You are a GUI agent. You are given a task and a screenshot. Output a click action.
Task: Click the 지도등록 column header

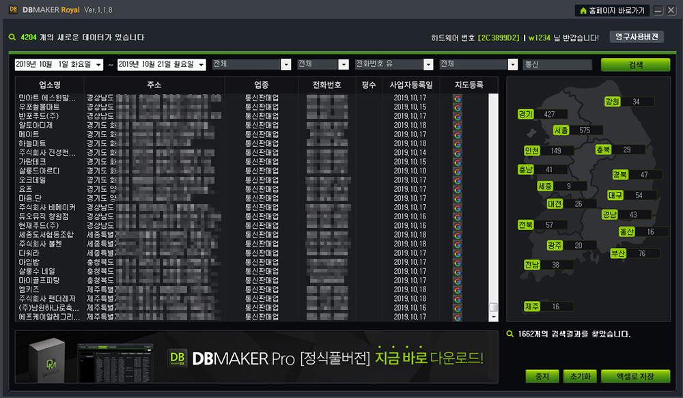pyautogui.click(x=469, y=85)
